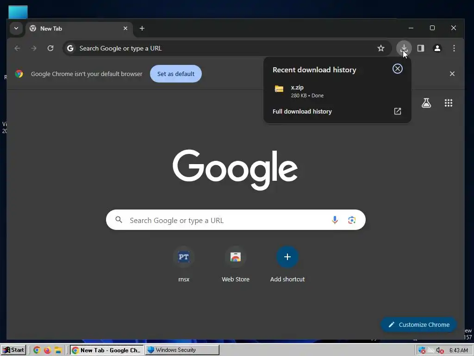The width and height of the screenshot is (474, 356).
Task: Start voice search with microphone icon
Action: click(335, 220)
